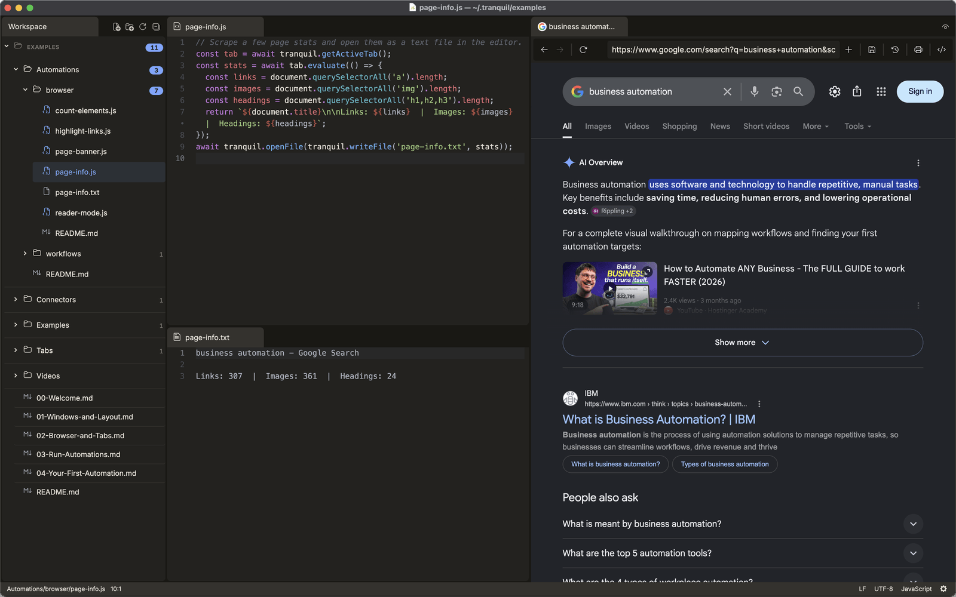This screenshot has height=597, width=956.
Task: Create a new folder in Workspace
Action: tap(130, 27)
